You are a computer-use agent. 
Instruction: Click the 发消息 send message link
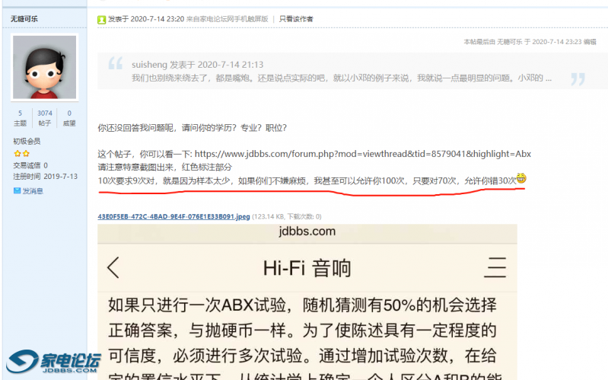click(33, 191)
